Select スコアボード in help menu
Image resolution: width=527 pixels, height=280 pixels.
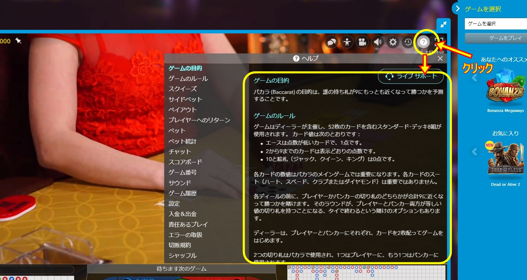(x=185, y=162)
